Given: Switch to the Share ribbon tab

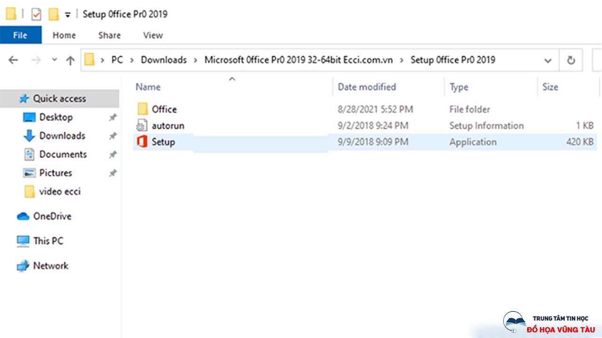Looking at the screenshot, I should [109, 35].
